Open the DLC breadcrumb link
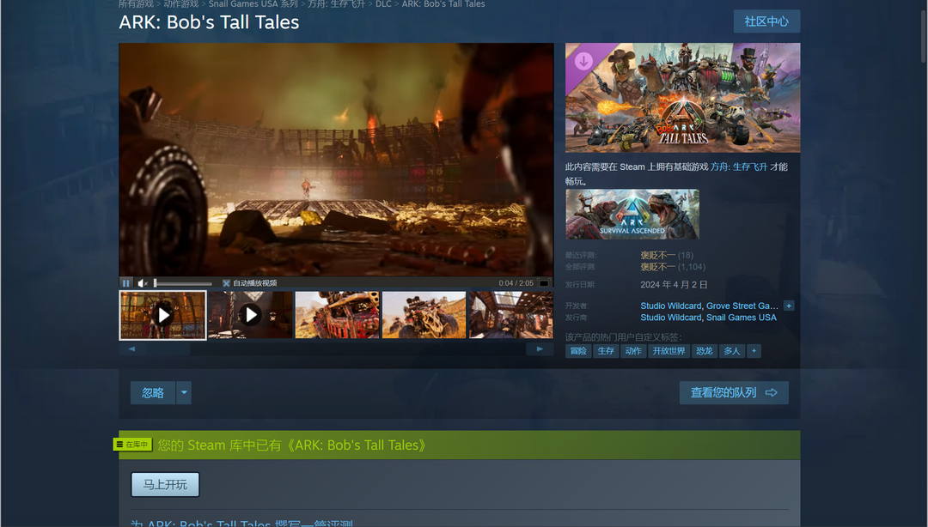This screenshot has height=527, width=928. (x=383, y=4)
